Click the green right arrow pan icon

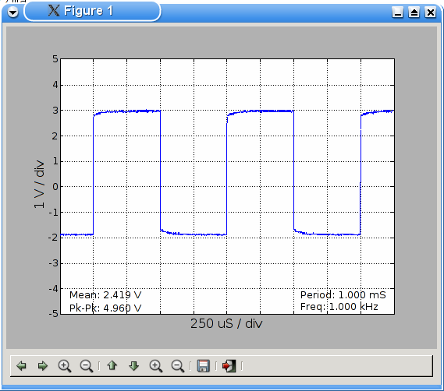coord(43,366)
